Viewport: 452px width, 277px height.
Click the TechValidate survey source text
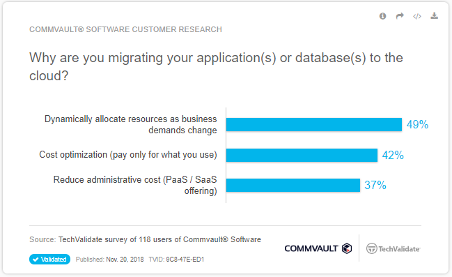point(159,239)
